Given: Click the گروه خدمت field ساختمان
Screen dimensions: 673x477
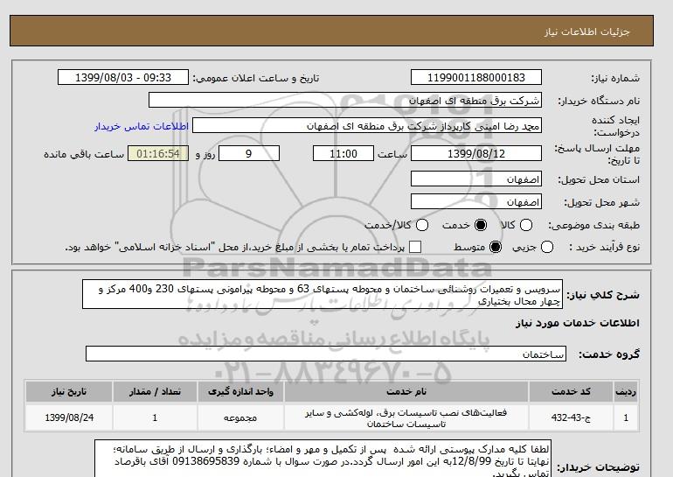Looking at the screenshot, I should coord(326,354).
